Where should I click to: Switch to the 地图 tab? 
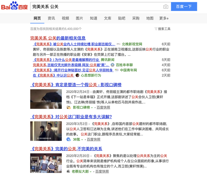tap(150, 18)
